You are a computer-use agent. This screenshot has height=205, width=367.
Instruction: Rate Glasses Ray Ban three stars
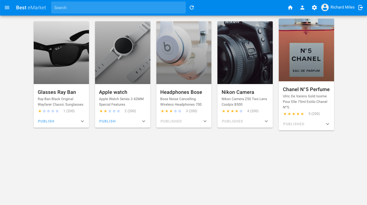[49, 111]
